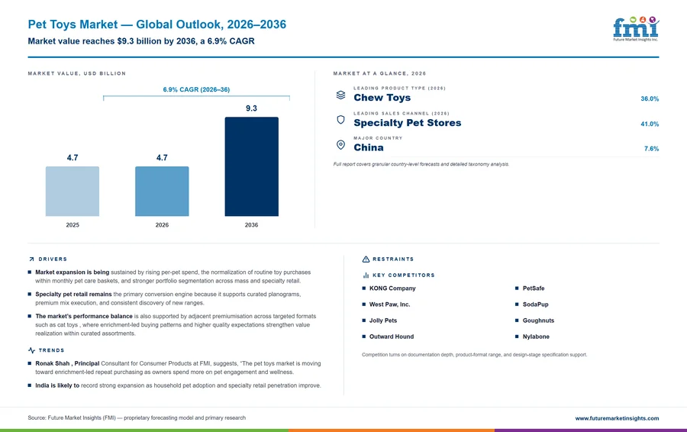Click the 'Drivers' section heading
This screenshot has height=432, width=687.
pyautogui.click(x=53, y=260)
